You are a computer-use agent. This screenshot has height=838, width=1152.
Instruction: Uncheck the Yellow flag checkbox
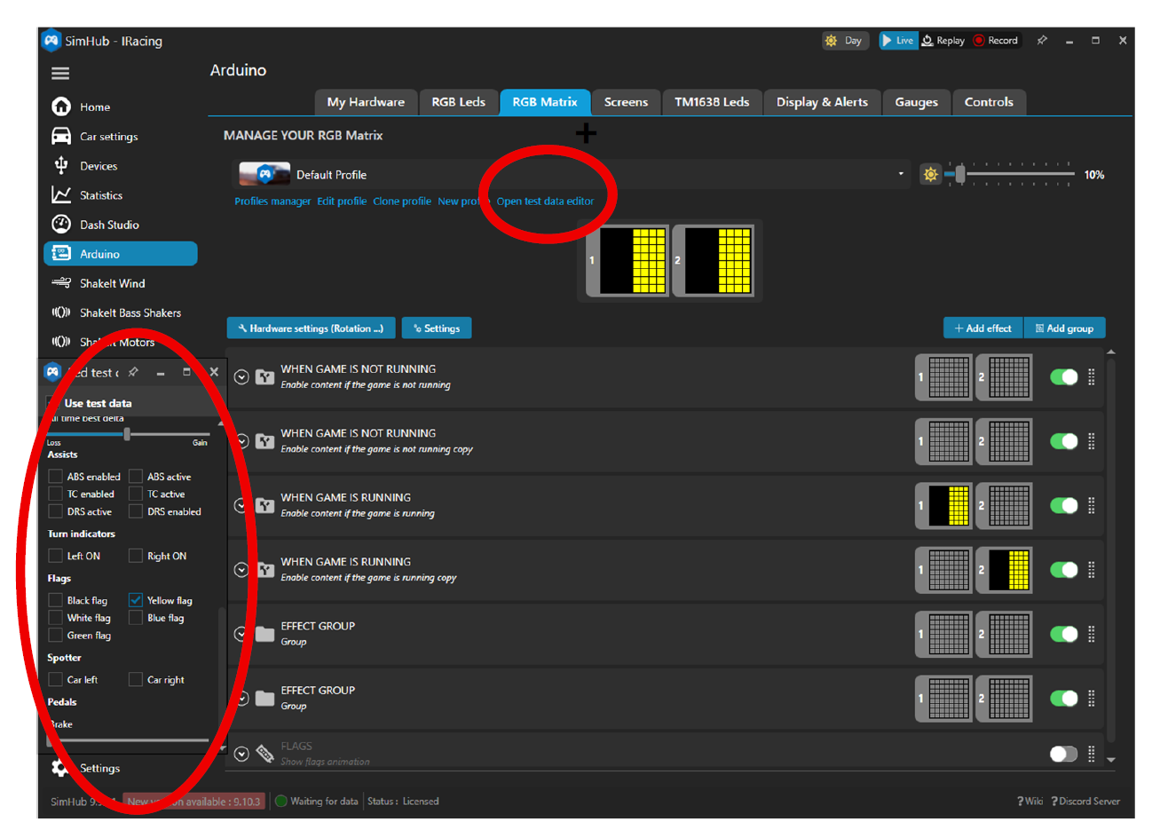click(136, 600)
